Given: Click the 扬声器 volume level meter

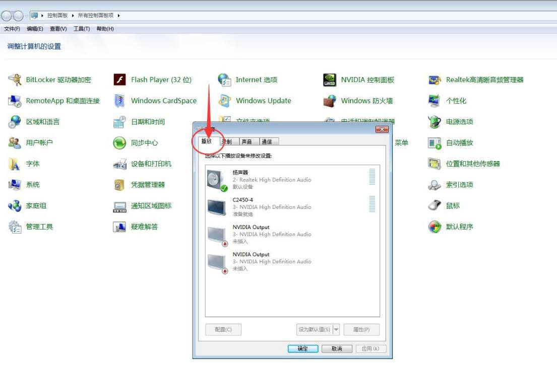Looking at the screenshot, I should 373,177.
